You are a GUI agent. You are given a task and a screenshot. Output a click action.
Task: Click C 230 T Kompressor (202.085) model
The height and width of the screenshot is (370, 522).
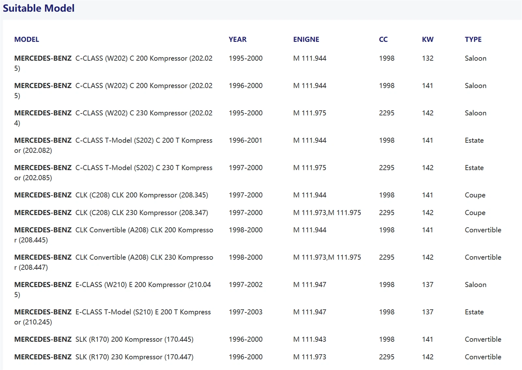click(x=113, y=173)
